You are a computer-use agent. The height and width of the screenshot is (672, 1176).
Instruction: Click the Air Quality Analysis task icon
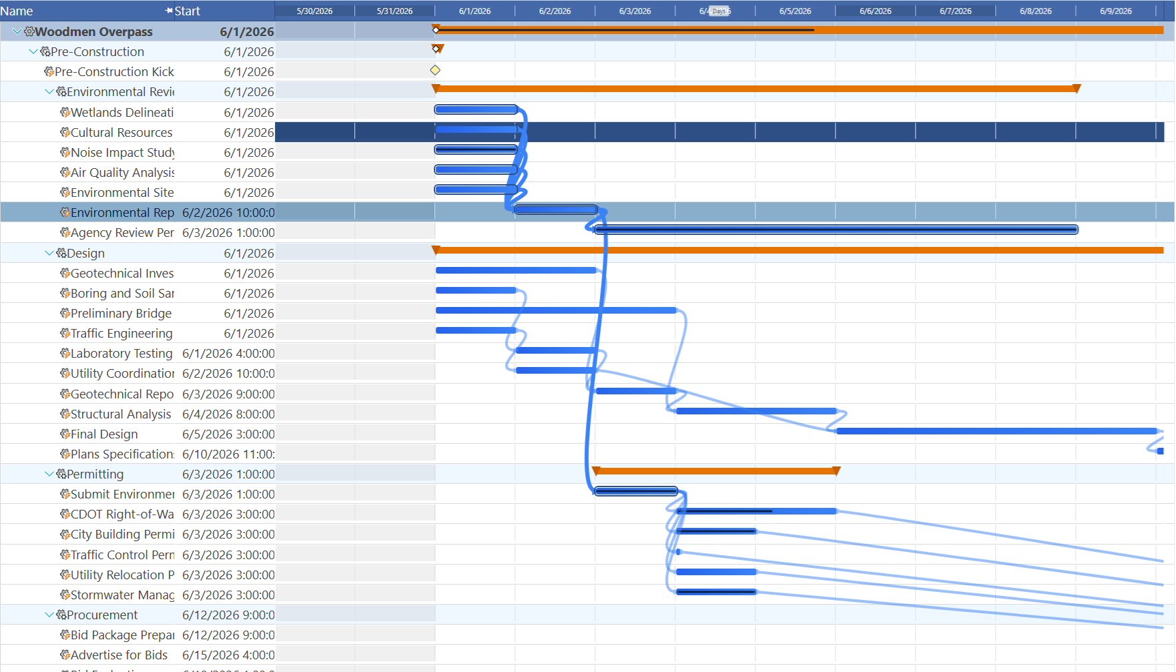65,172
